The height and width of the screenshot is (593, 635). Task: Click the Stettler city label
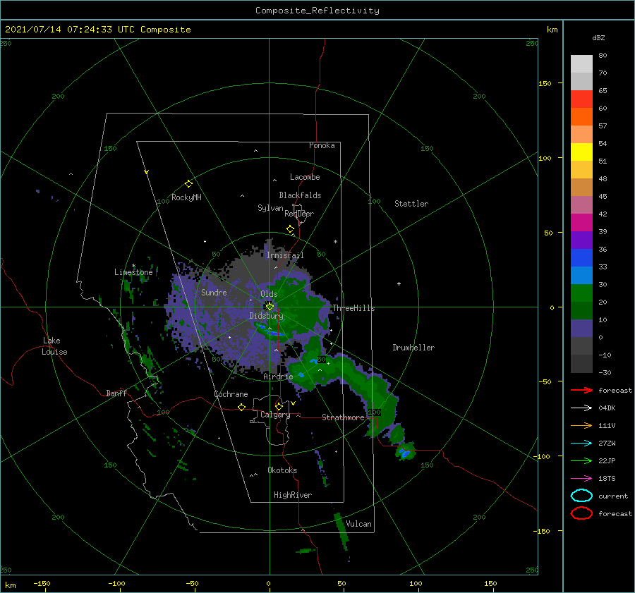click(x=411, y=204)
